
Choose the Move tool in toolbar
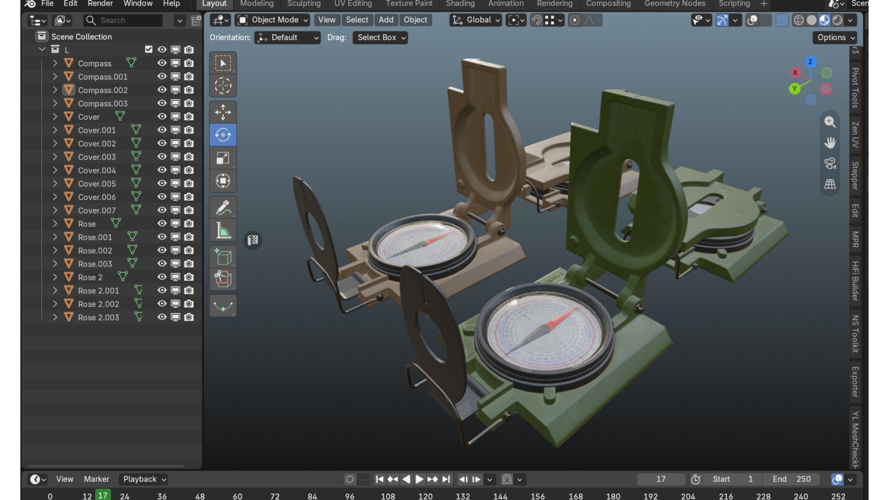(x=223, y=112)
